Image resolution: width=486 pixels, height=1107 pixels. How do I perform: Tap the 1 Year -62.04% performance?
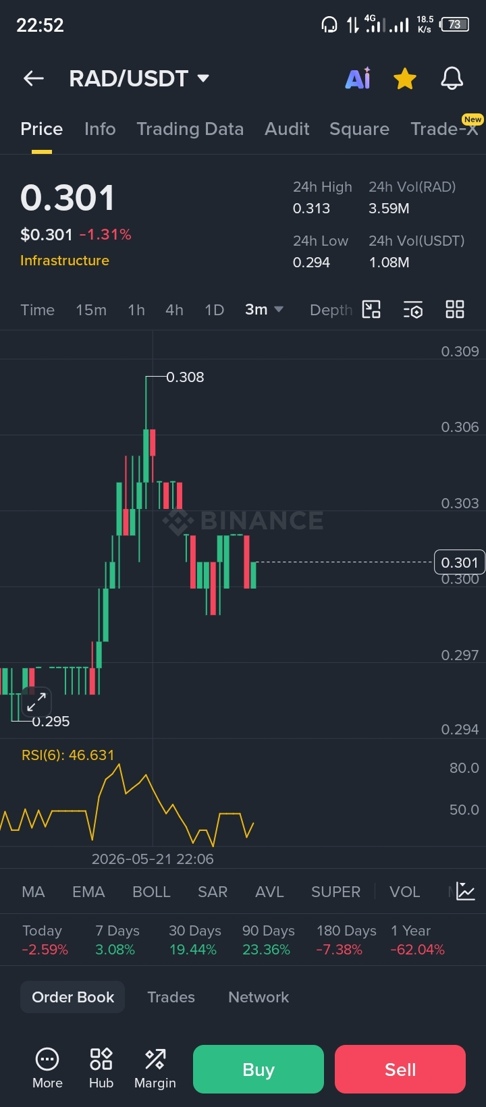(417, 940)
